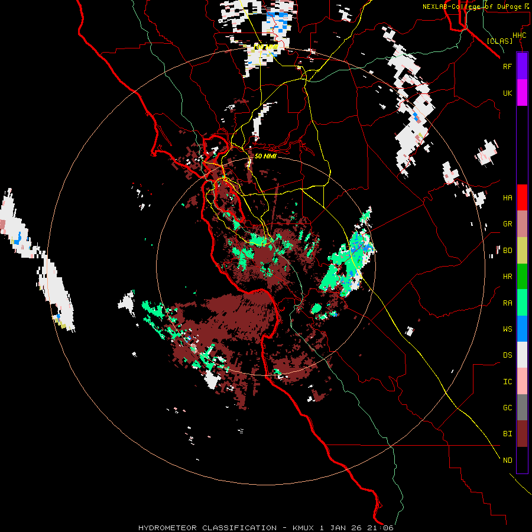Click the 50 NMI range ring label
Image resolution: width=532 pixels, height=532 pixels.
click(265, 156)
